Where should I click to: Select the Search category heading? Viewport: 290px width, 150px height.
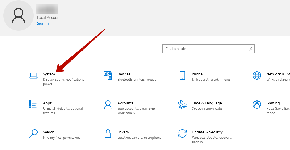49,132
